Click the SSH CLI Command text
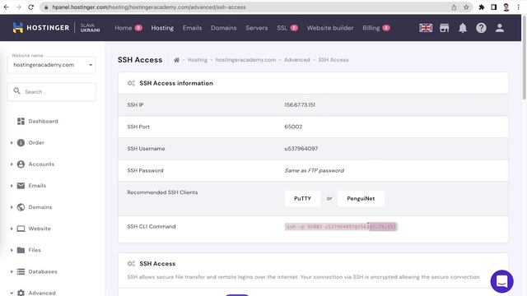 click(x=341, y=227)
